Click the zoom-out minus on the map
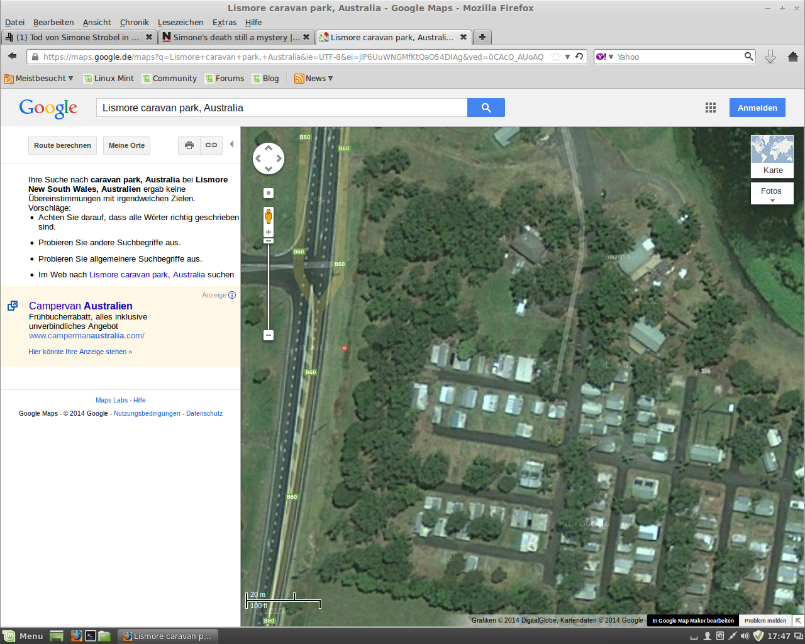805x644 pixels. [x=269, y=335]
